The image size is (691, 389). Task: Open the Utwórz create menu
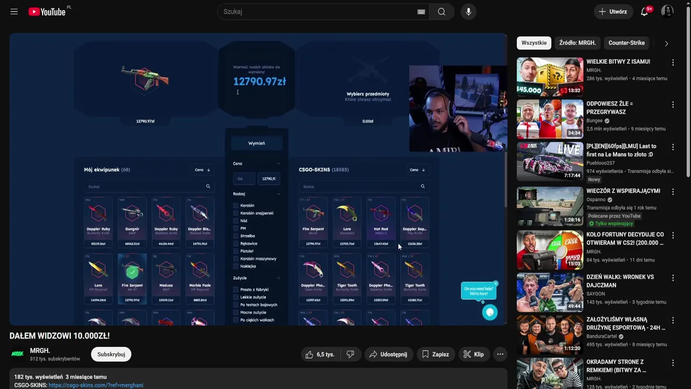coord(613,11)
